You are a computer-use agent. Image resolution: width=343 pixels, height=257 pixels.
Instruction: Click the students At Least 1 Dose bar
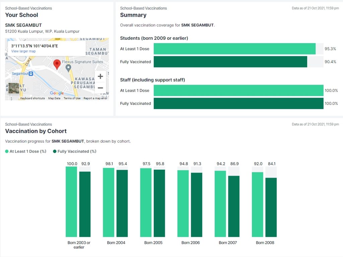[x=234, y=49]
